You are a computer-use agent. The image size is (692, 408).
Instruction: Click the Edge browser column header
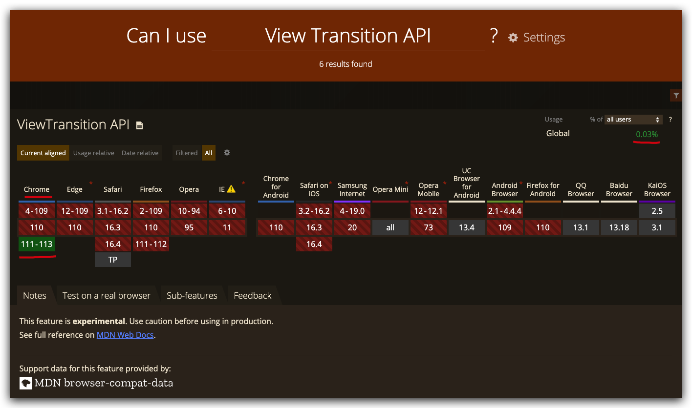tap(75, 189)
